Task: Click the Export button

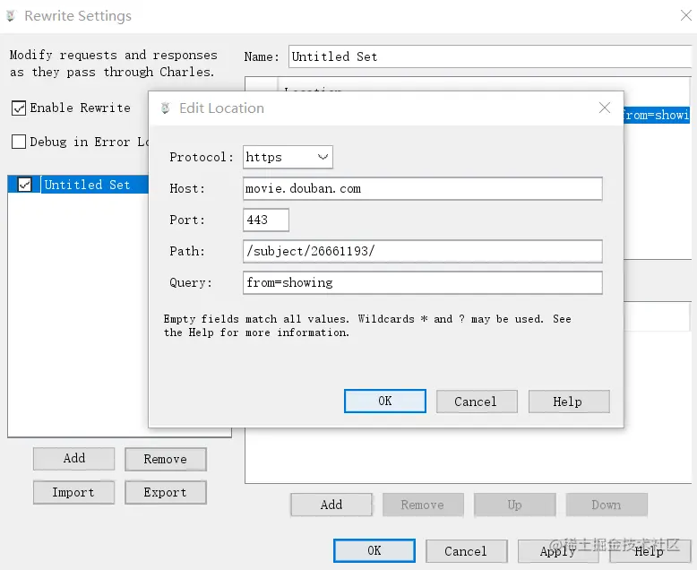Action: (x=166, y=492)
